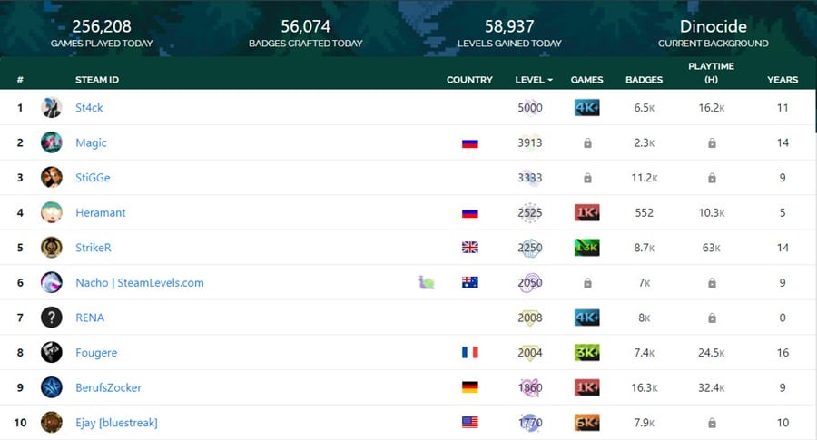Open Magic's avatar image

(x=52, y=142)
